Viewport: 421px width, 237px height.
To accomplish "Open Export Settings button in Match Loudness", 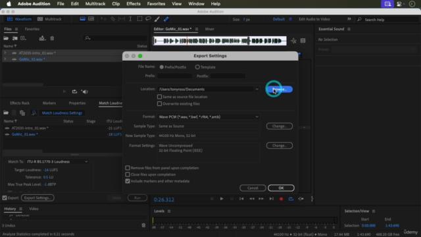I will [x=37, y=197].
